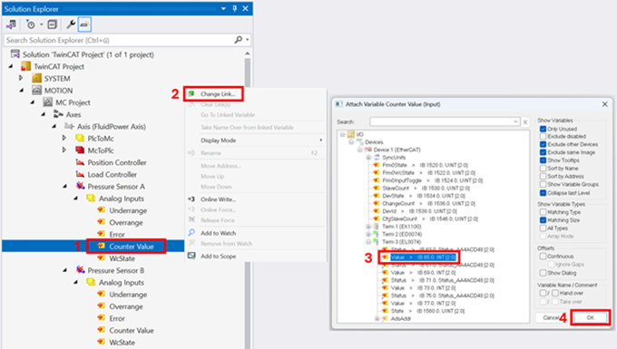
Task: Uncheck Exclude same Image checkbox
Action: tap(543, 152)
